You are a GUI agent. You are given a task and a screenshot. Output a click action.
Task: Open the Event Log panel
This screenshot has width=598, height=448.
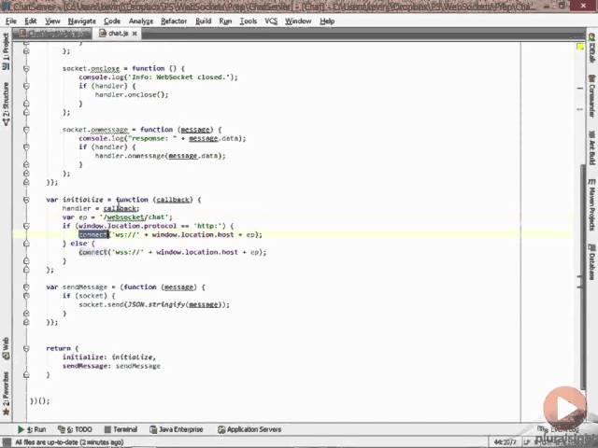(559, 429)
